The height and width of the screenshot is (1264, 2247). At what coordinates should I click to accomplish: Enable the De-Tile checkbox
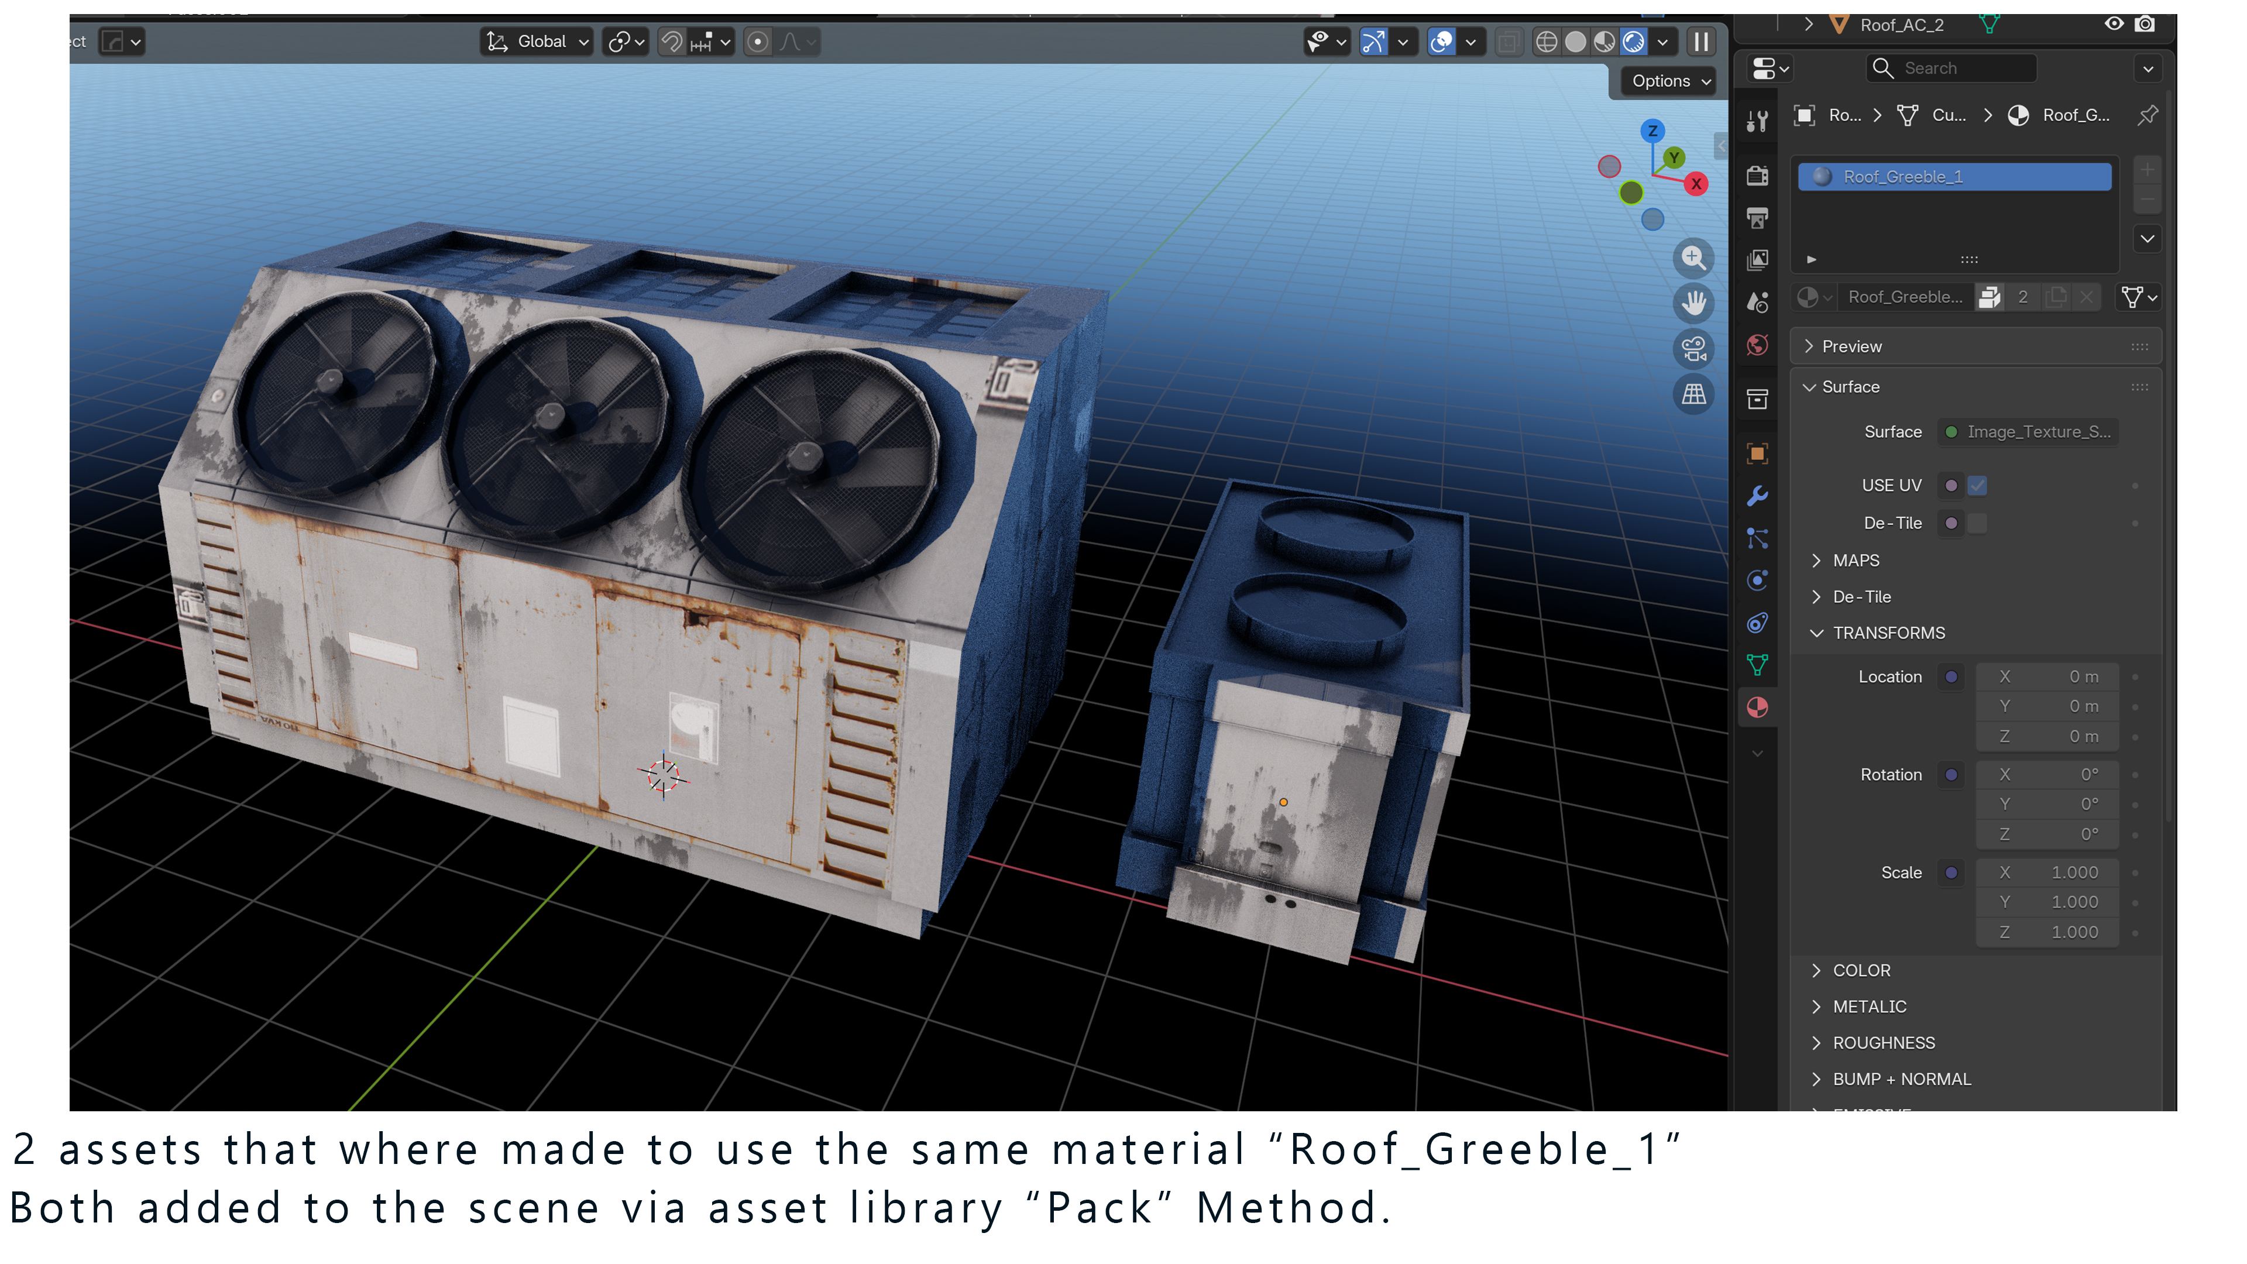[x=1977, y=523]
